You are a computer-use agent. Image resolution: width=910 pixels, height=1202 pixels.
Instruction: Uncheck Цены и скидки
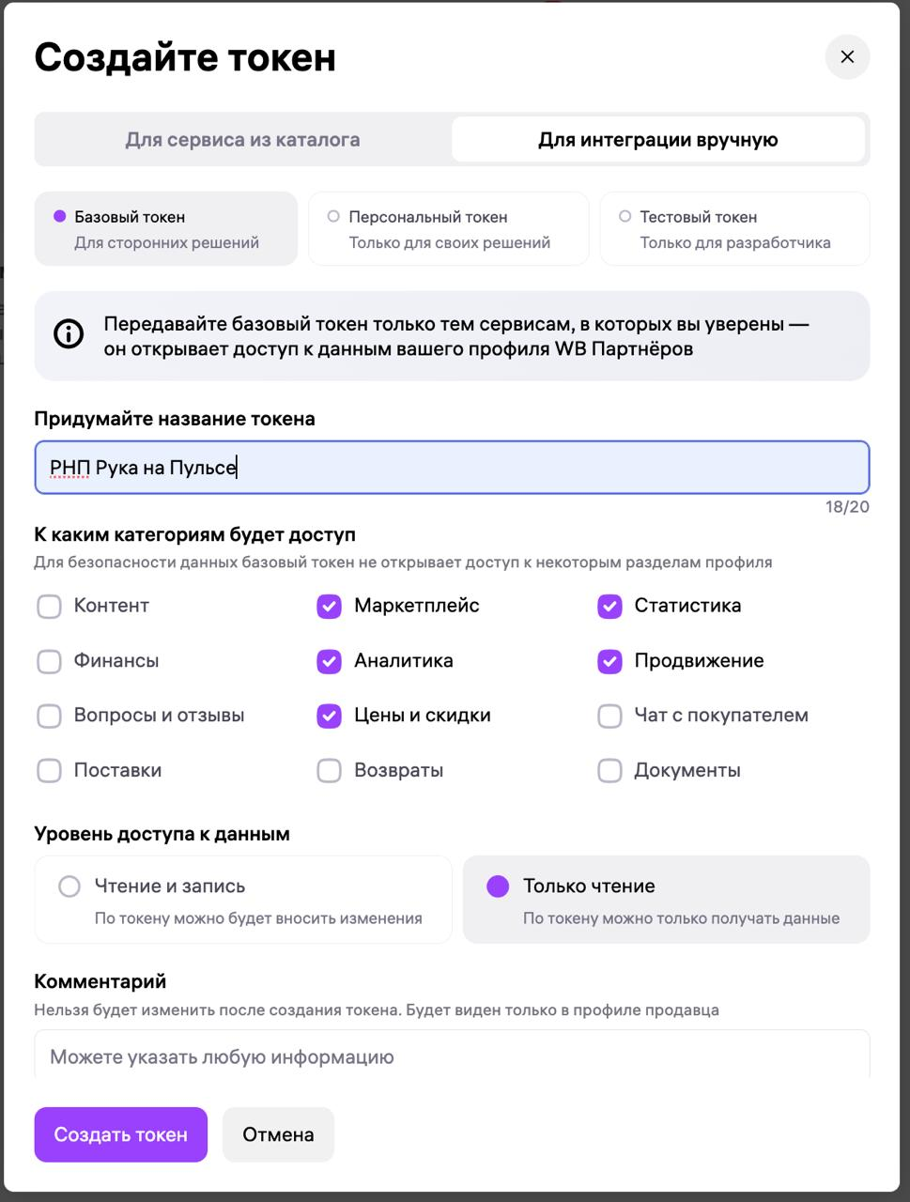(x=329, y=716)
